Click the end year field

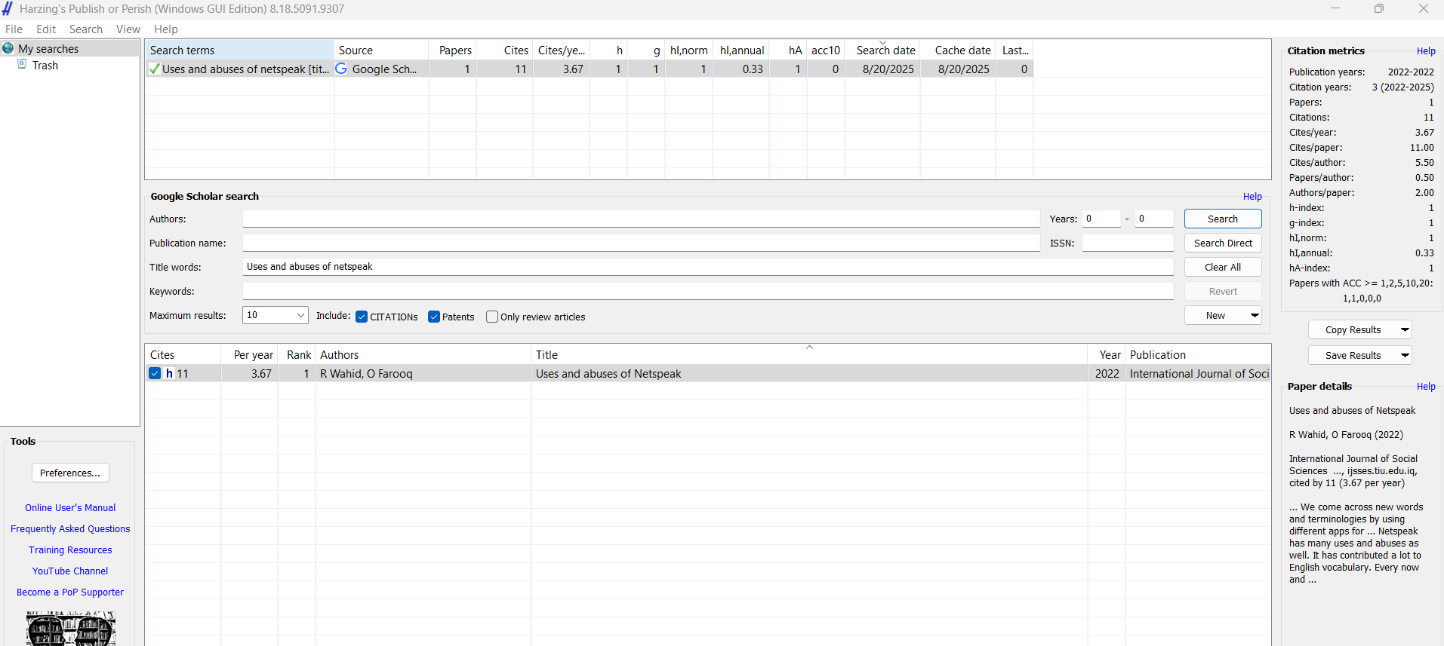[1154, 219]
